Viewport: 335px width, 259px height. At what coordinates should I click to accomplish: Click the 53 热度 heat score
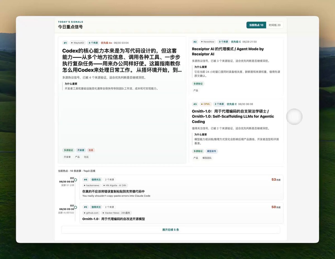click(x=276, y=180)
